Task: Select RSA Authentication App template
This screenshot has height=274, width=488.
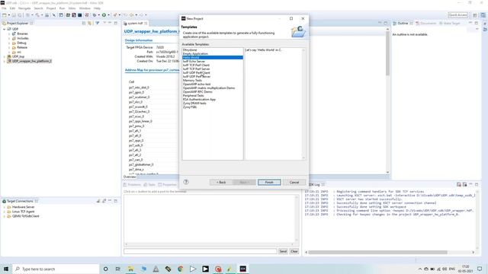Action: (x=213, y=100)
